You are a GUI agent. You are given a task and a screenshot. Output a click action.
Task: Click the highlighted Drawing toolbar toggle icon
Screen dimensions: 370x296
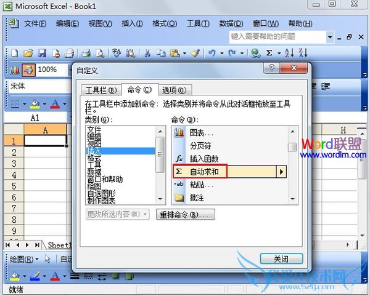pyautogui.click(x=29, y=70)
